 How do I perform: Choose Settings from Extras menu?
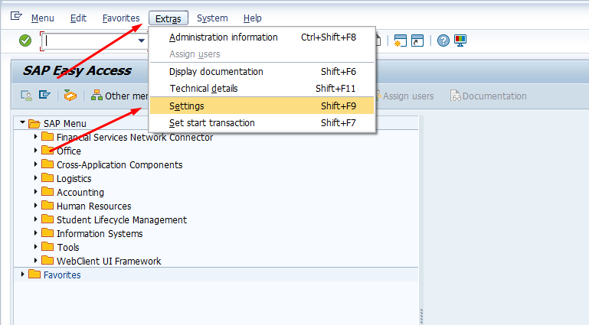tap(262, 106)
